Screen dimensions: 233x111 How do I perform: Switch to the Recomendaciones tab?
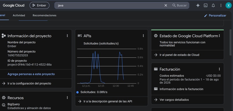click(x=45, y=15)
